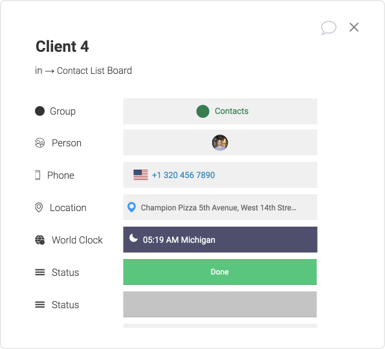The width and height of the screenshot is (385, 349).
Task: Close the Client 4 card
Action: pyautogui.click(x=354, y=27)
